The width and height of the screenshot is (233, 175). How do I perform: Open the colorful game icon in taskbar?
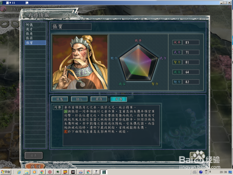65,172
